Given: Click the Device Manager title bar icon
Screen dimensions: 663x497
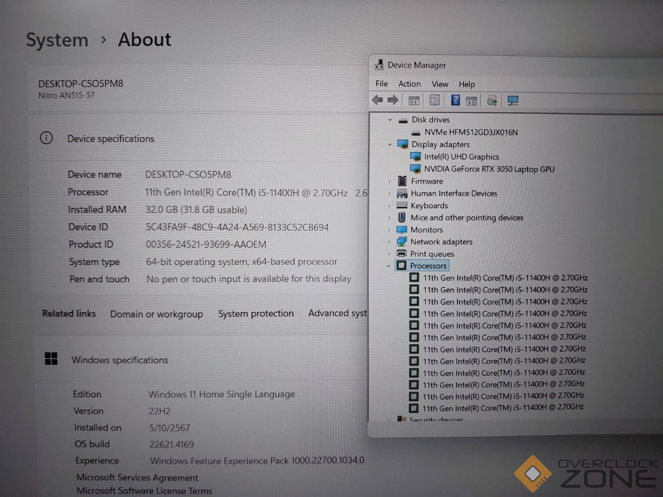Looking at the screenshot, I should click(x=379, y=65).
